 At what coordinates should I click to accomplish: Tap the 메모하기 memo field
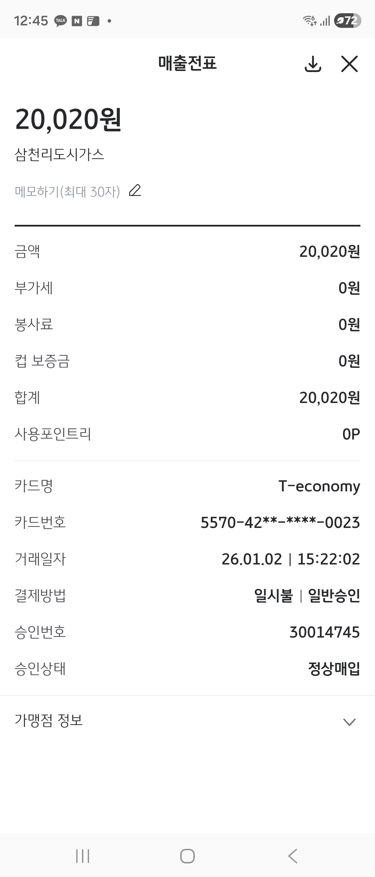[x=67, y=191]
